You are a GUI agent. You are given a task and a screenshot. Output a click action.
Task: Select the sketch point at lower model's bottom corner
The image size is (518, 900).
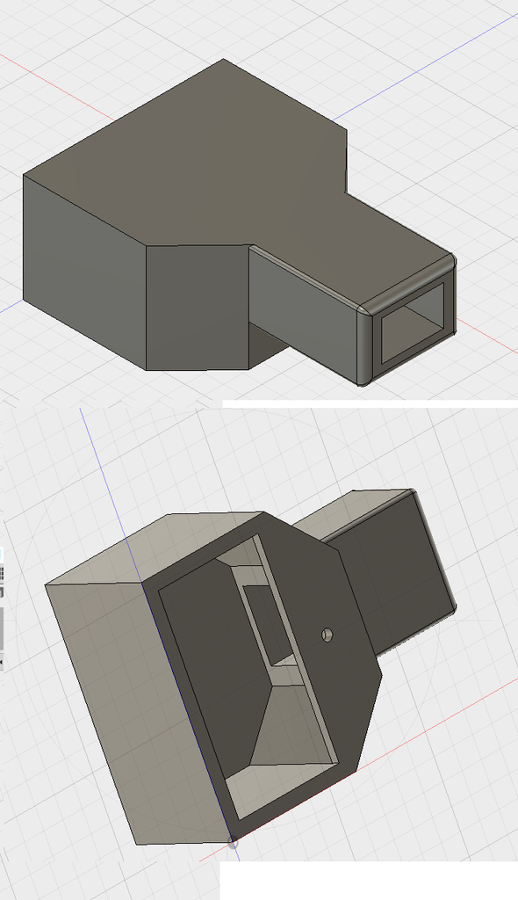tap(233, 844)
